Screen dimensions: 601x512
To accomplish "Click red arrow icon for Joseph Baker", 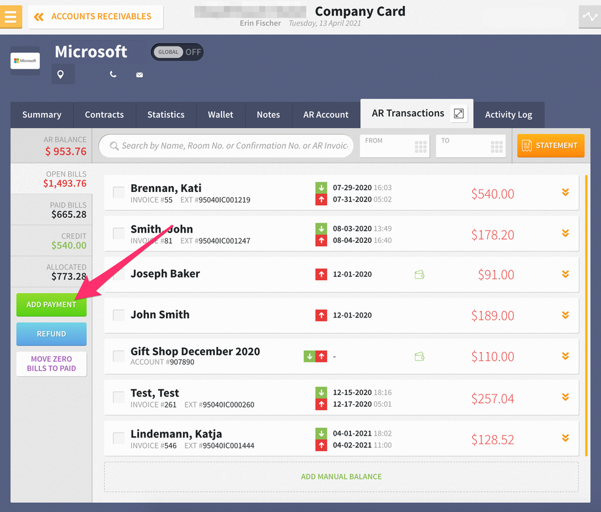I will tap(321, 274).
